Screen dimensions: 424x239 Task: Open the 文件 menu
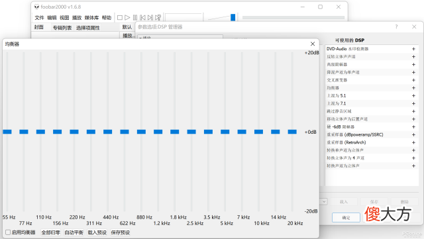pyautogui.click(x=39, y=18)
